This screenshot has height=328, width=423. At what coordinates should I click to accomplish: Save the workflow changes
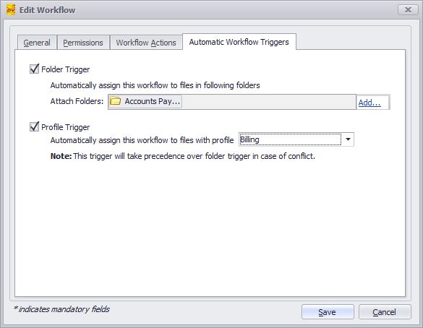328,312
